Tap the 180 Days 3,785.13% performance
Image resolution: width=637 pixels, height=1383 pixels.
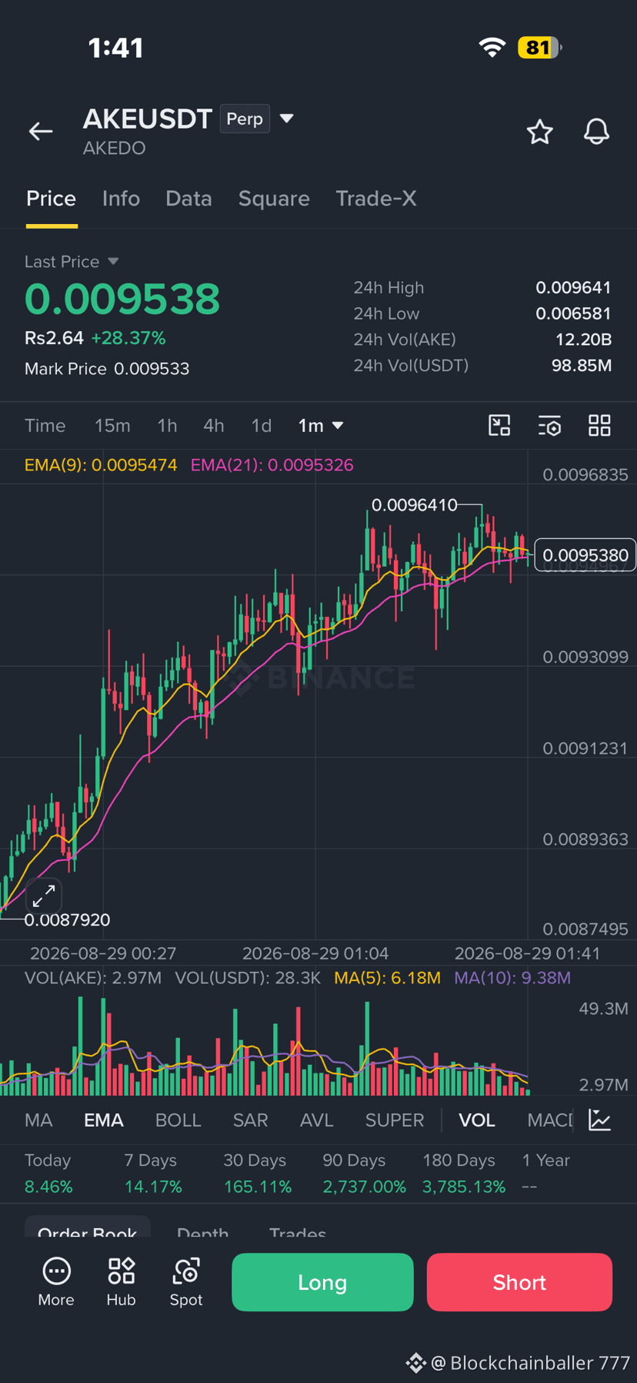[464, 1174]
